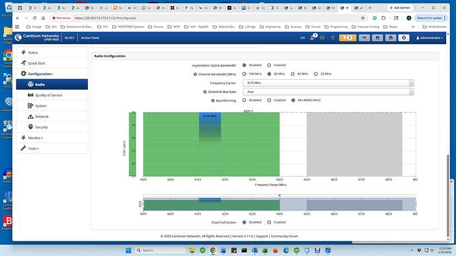Set Asymmetric Uplink Bandwidth to Disabled

245,65
